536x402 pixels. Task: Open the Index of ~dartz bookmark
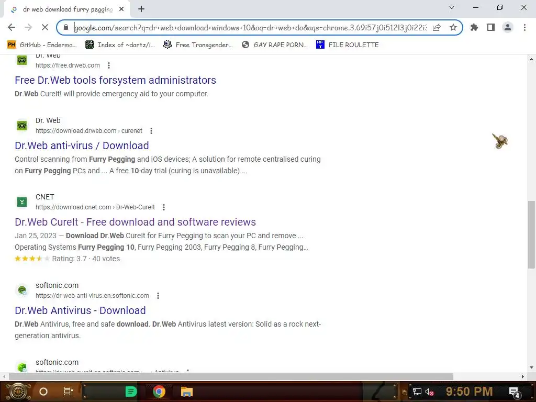[120, 45]
